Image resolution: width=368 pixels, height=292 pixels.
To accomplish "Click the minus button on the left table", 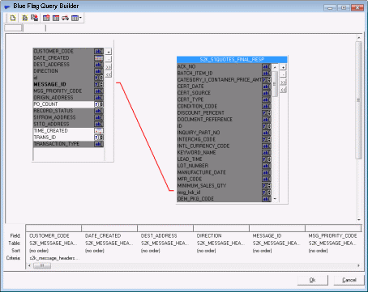I will [x=109, y=59].
